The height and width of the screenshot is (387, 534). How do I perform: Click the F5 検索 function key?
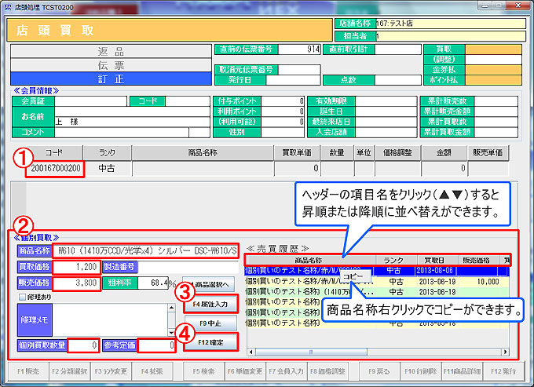point(203,369)
